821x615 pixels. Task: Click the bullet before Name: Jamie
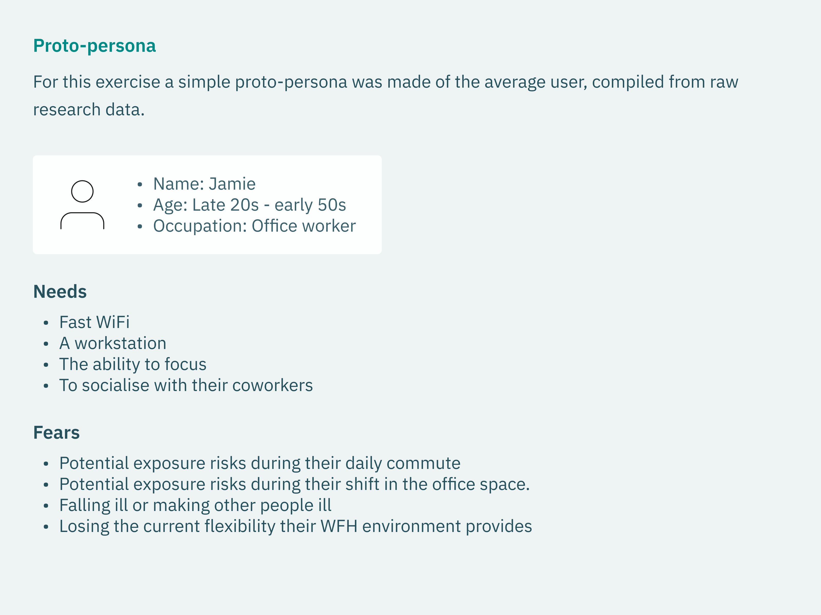pos(140,184)
